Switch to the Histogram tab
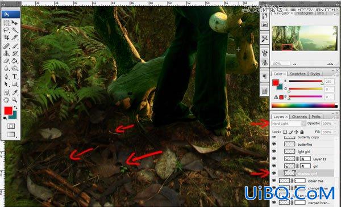 pos(304,13)
